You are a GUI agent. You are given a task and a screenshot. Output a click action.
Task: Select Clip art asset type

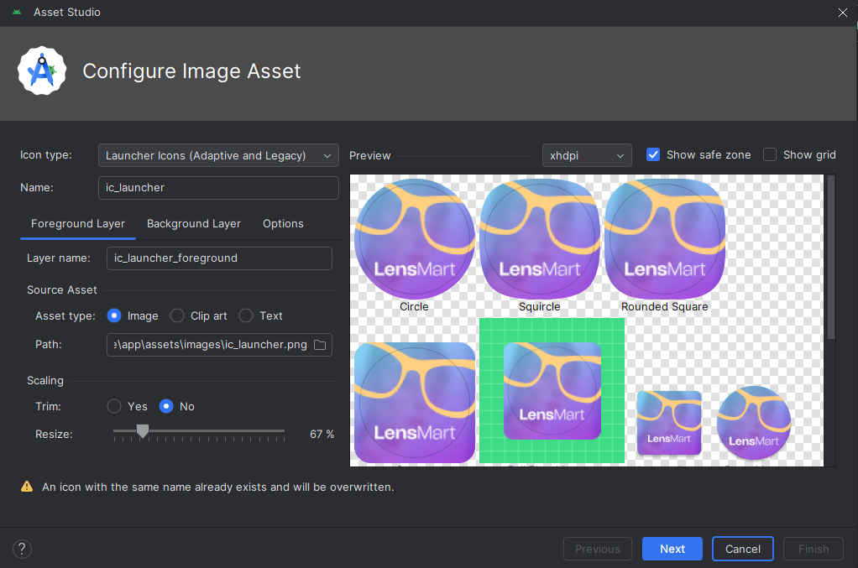[177, 316]
